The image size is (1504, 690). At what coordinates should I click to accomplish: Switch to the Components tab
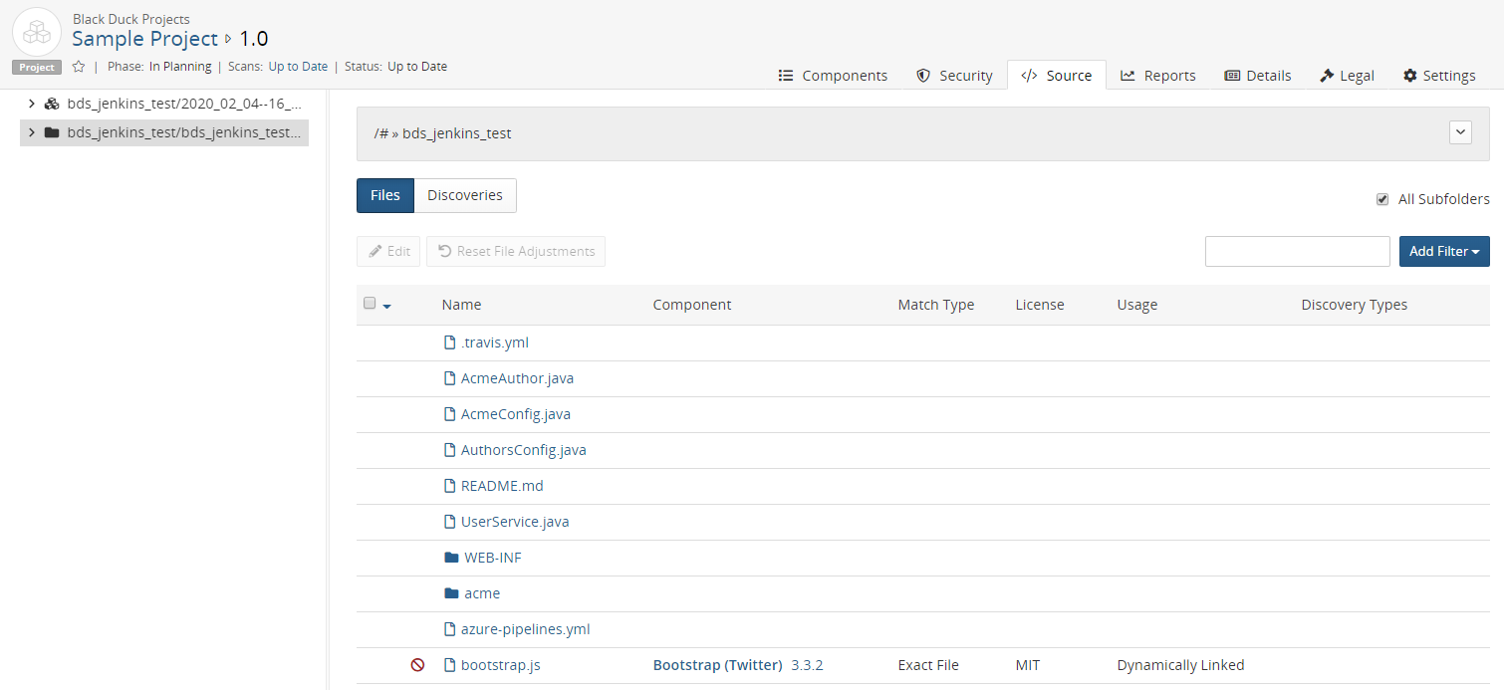833,76
